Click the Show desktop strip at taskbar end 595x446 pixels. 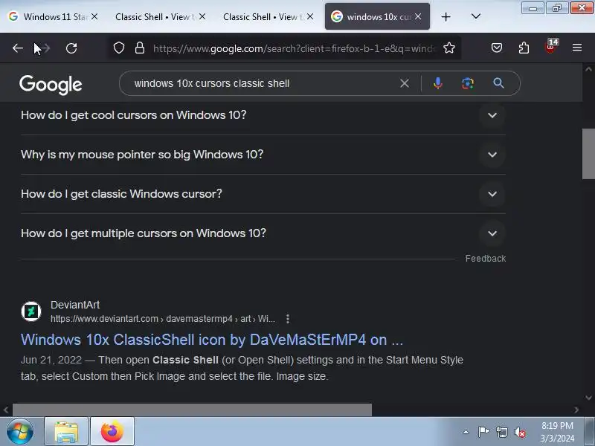[589, 431]
